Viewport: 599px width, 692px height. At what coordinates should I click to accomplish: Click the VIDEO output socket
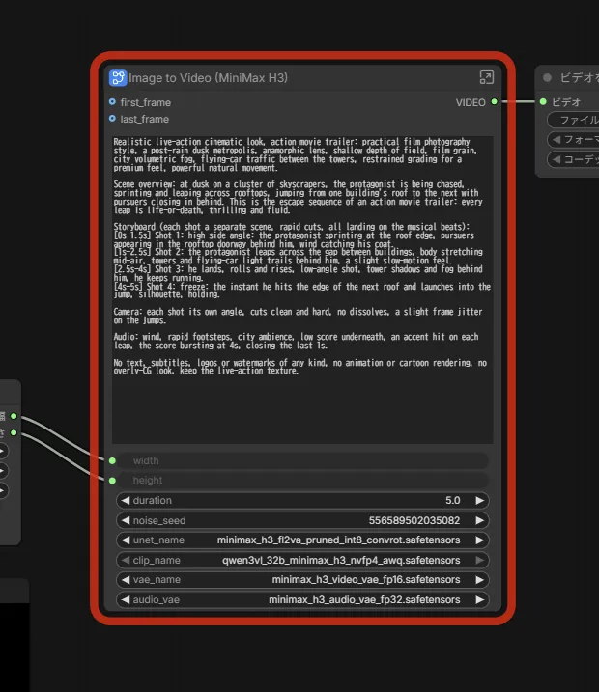pos(495,102)
